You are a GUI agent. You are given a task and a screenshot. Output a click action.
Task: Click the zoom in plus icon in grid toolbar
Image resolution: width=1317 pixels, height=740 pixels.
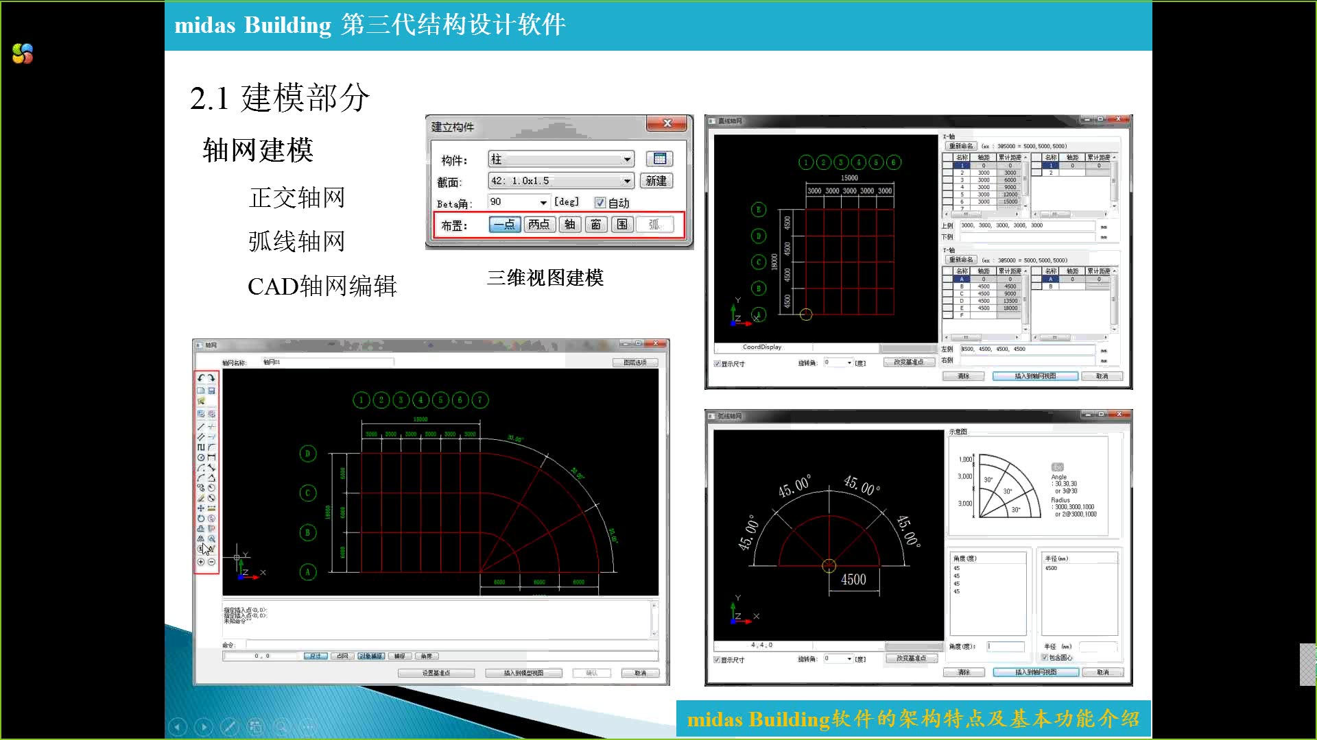point(200,562)
